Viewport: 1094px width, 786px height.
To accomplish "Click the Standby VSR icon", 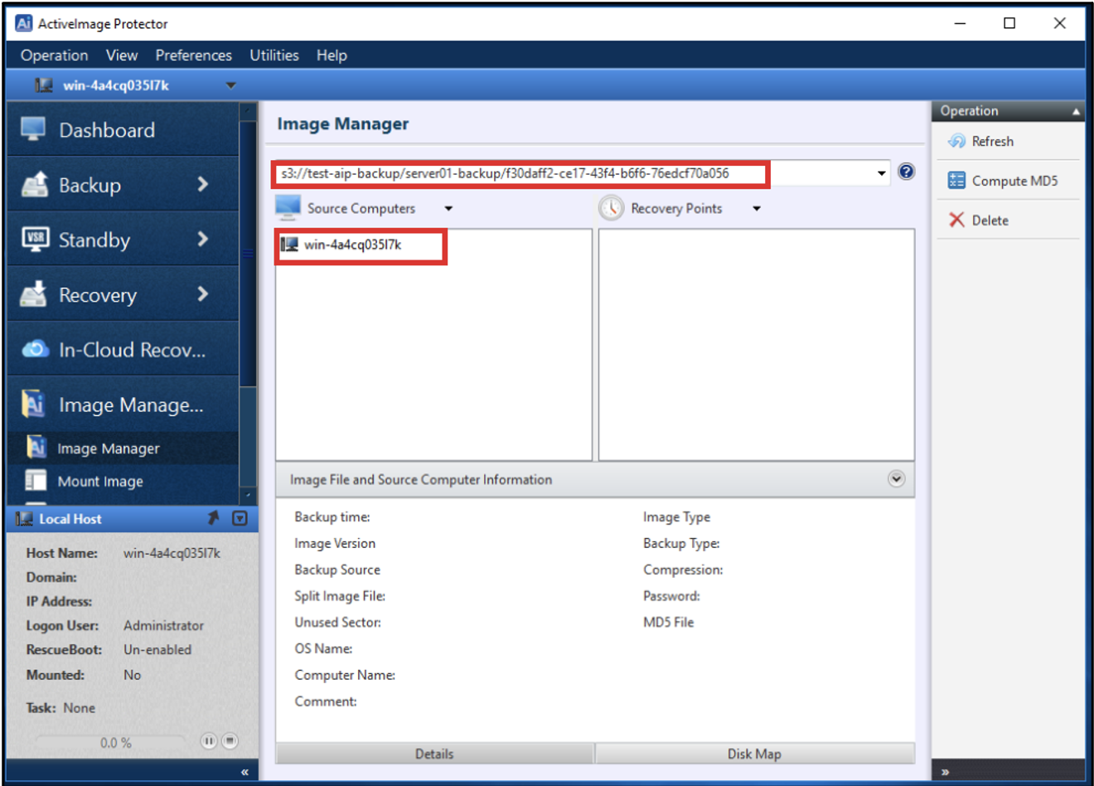I will point(35,239).
